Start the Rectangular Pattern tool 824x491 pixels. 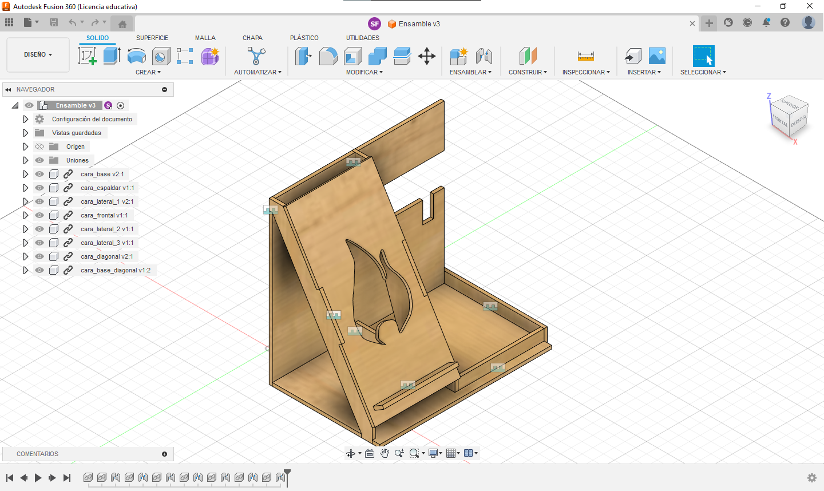(x=185, y=56)
